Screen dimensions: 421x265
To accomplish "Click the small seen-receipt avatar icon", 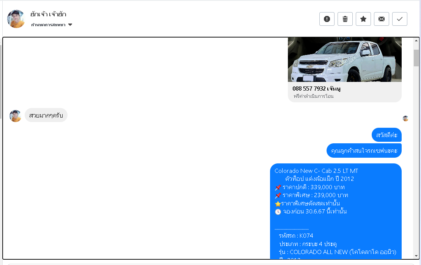I will point(405,118).
